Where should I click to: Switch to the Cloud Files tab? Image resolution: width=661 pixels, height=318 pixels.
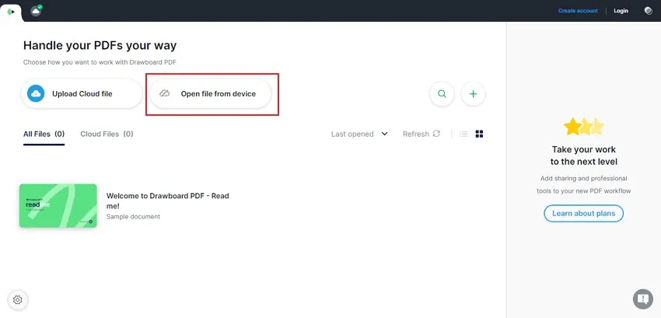click(107, 134)
